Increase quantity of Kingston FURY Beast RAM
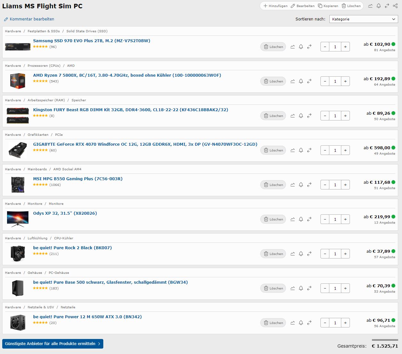402x354 pixels. (x=345, y=116)
